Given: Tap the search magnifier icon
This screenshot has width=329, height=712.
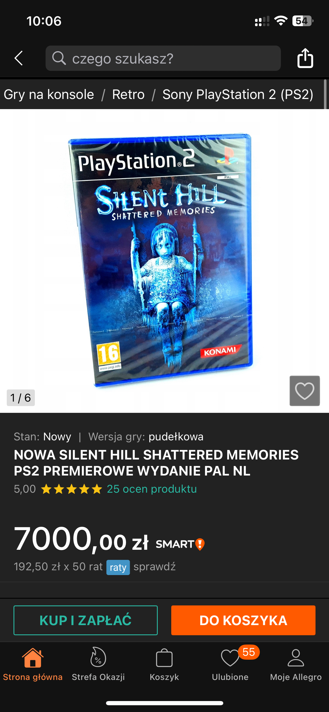Looking at the screenshot, I should tap(59, 58).
